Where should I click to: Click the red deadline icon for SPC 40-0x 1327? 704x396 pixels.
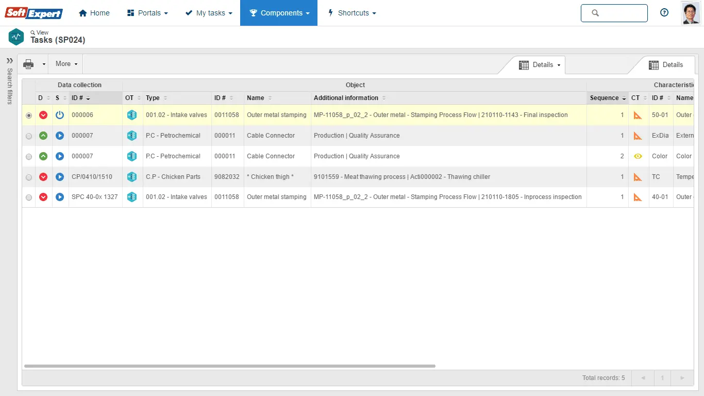point(43,197)
